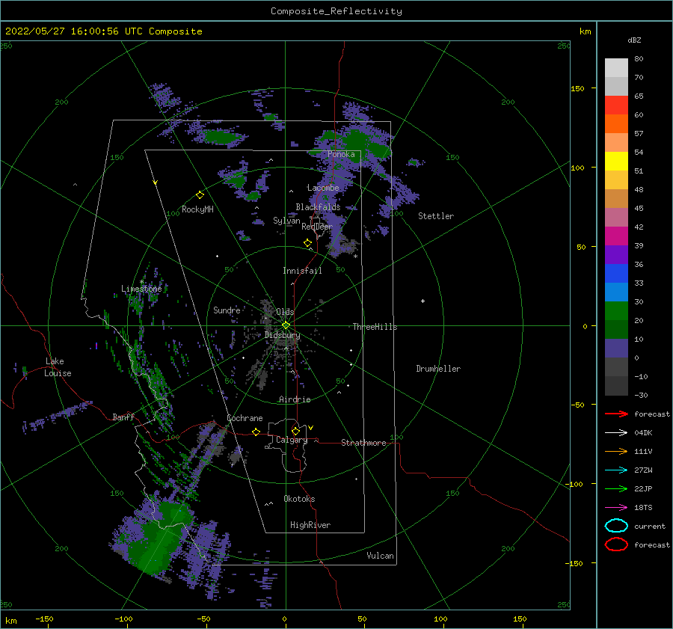Click the cyan current ellipse icon

[616, 526]
